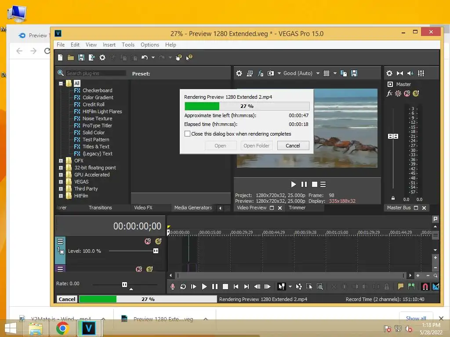
Task: Open Master FX icon under Master label
Action: tap(389, 93)
